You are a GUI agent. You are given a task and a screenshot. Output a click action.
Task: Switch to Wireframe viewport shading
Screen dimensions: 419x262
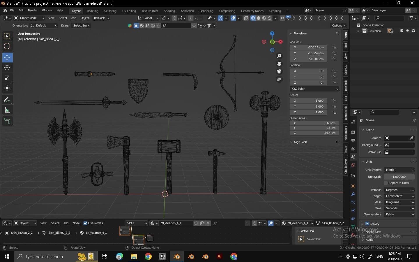pyautogui.click(x=253, y=18)
